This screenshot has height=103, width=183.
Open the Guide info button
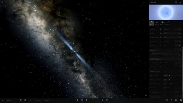[x=167, y=100]
